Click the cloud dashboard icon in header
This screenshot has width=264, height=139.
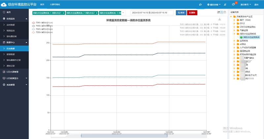pos(200,5)
